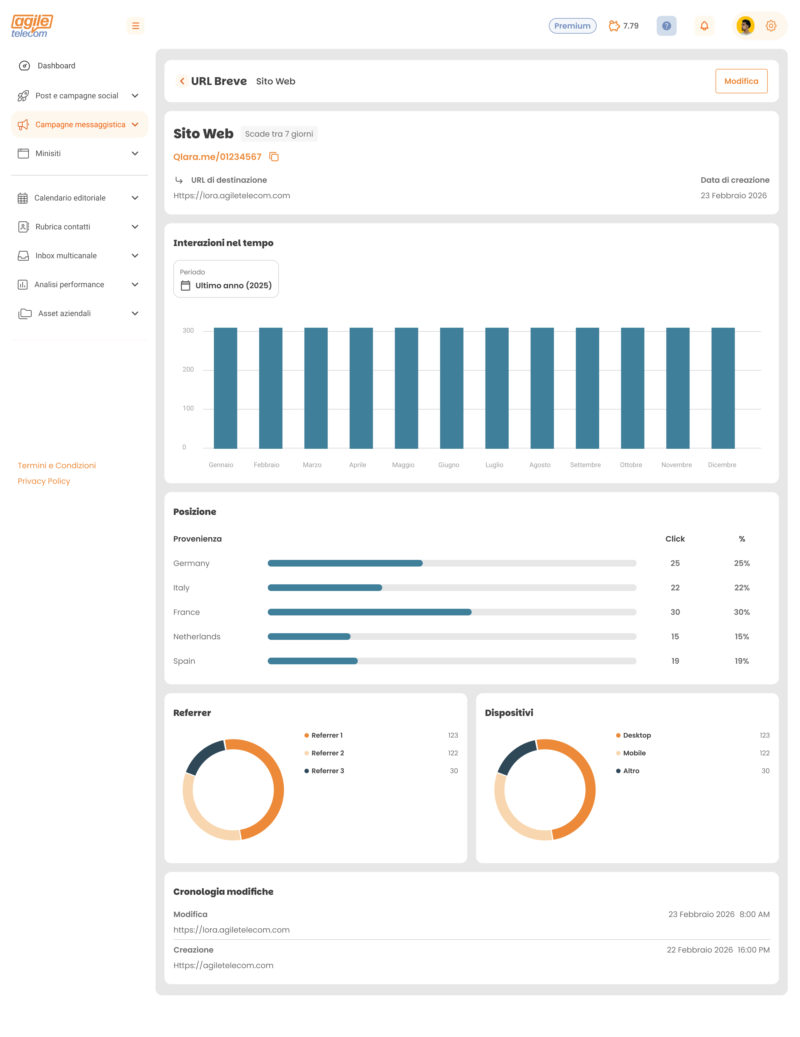Click the Premium plan badge
The width and height of the screenshot is (800, 1037).
pyautogui.click(x=572, y=26)
